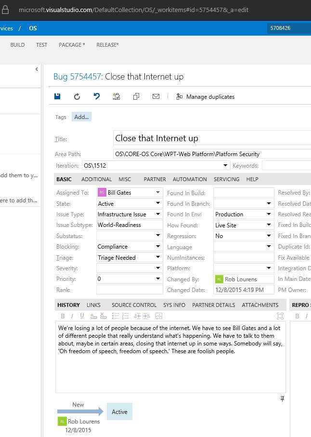This screenshot has height=437, width=311.
Task: Open the HELP tab
Action: tap(252, 179)
